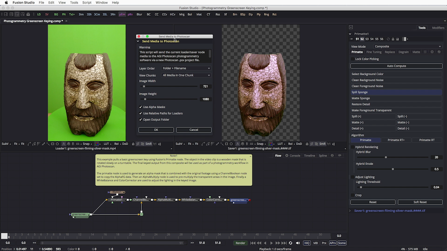Image resolution: width=447 pixels, height=251 pixels.
Task: Click the Primatte1 pin icon
Action: click(x=352, y=39)
